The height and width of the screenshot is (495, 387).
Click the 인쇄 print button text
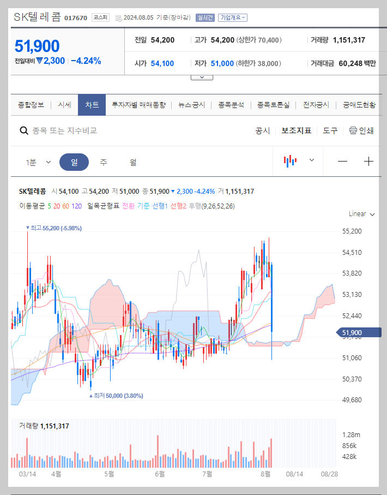tap(366, 130)
